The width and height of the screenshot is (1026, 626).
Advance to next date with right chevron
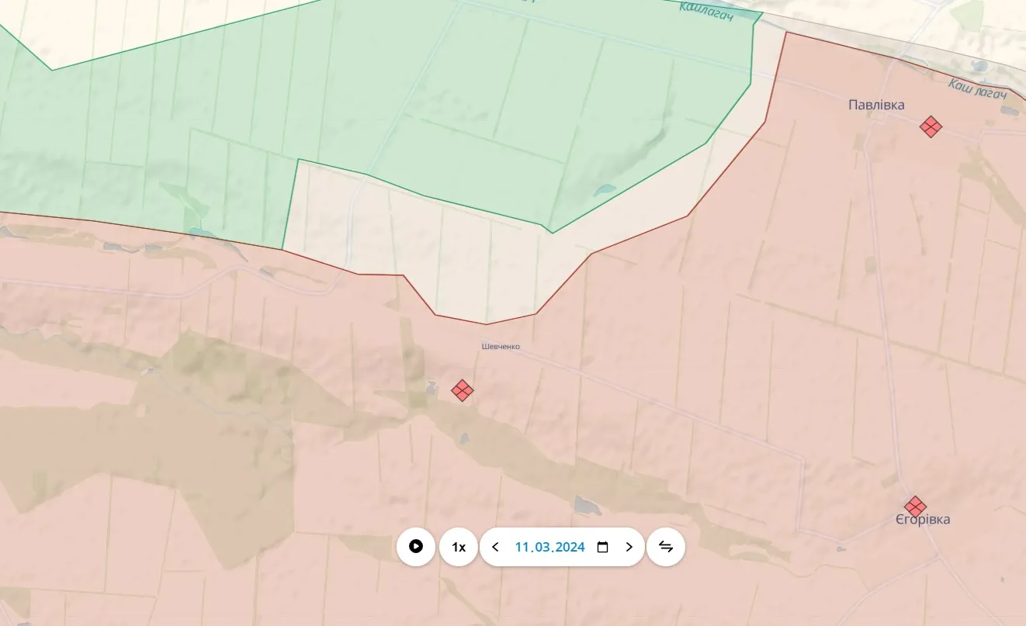pos(629,547)
